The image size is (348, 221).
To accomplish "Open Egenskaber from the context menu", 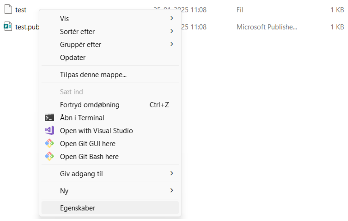I will (78, 208).
